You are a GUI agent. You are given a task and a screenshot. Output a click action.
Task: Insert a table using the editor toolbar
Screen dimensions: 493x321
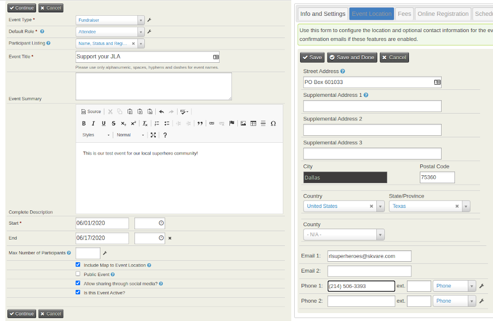point(252,123)
